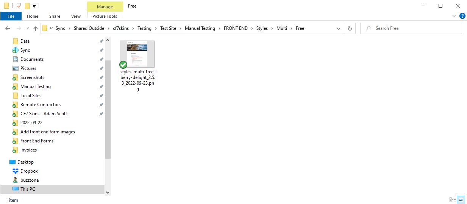Click the cf7skins breadcrumb segment
The image size is (467, 204).
121,28
